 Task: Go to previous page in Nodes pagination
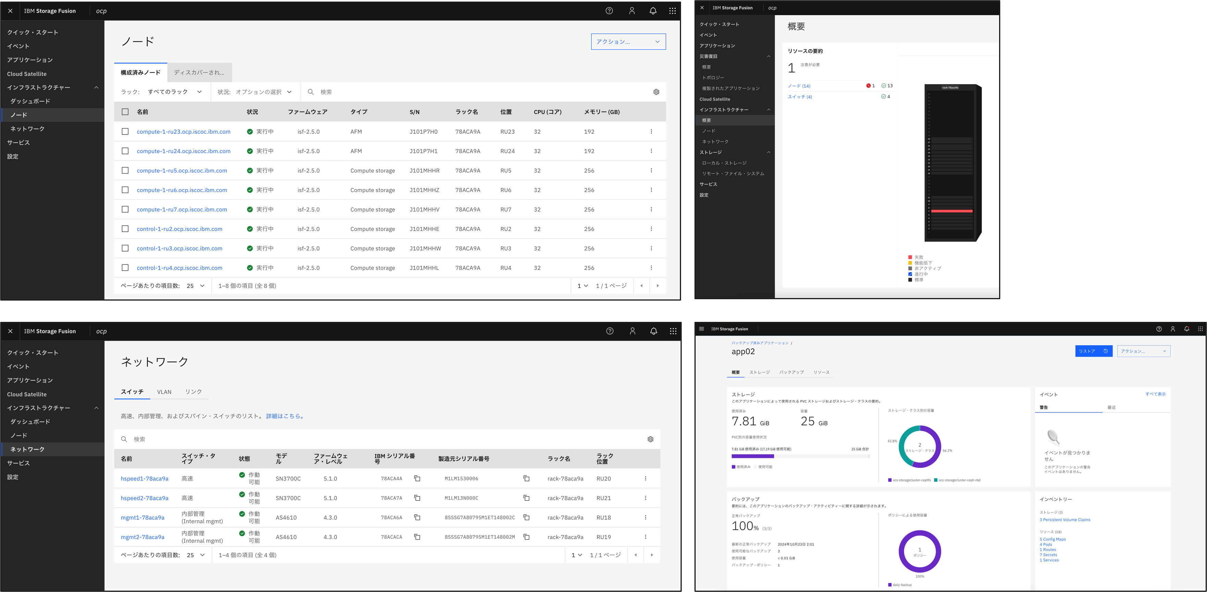(642, 285)
